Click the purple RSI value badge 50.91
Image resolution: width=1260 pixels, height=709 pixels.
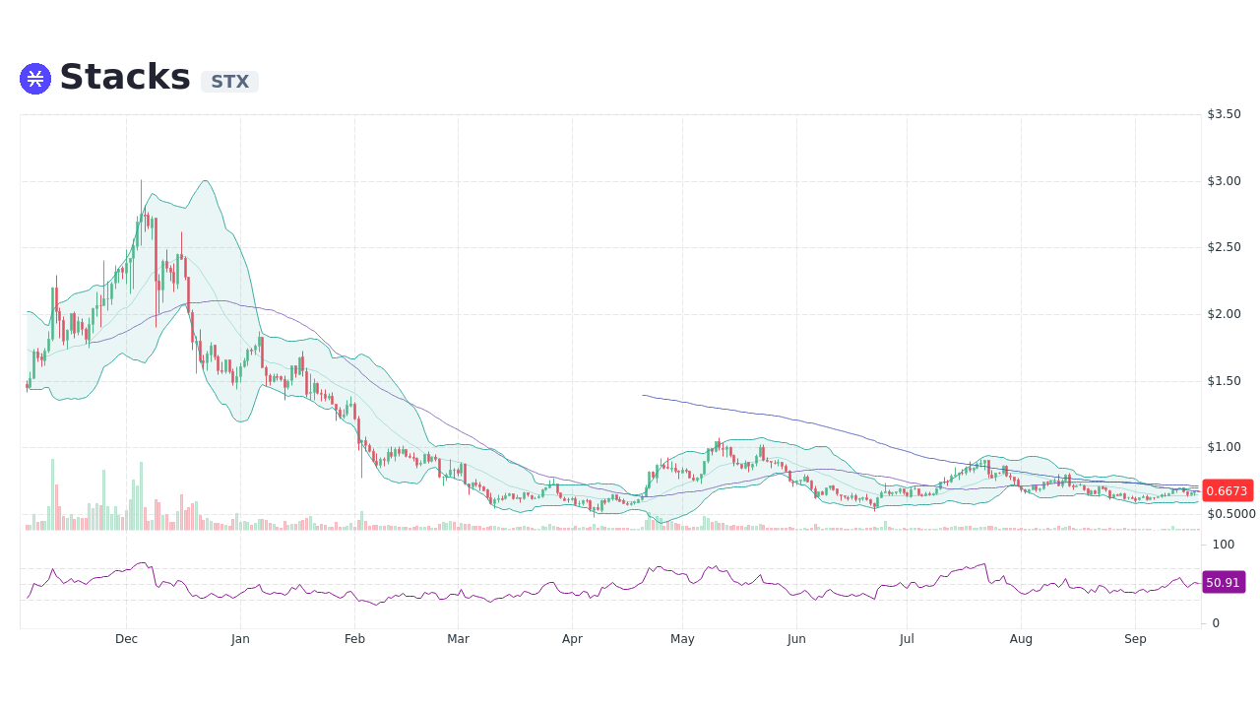click(1224, 583)
